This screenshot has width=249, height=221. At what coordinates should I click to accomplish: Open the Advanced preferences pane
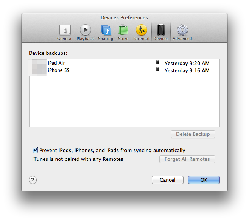pyautogui.click(x=182, y=33)
